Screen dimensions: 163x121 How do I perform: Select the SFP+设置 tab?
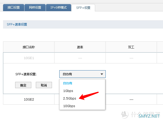click(83, 8)
